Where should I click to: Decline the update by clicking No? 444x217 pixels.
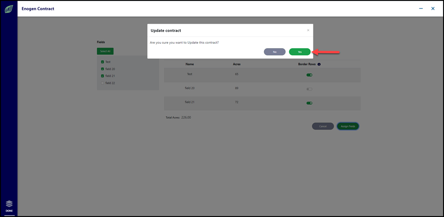tap(275, 52)
